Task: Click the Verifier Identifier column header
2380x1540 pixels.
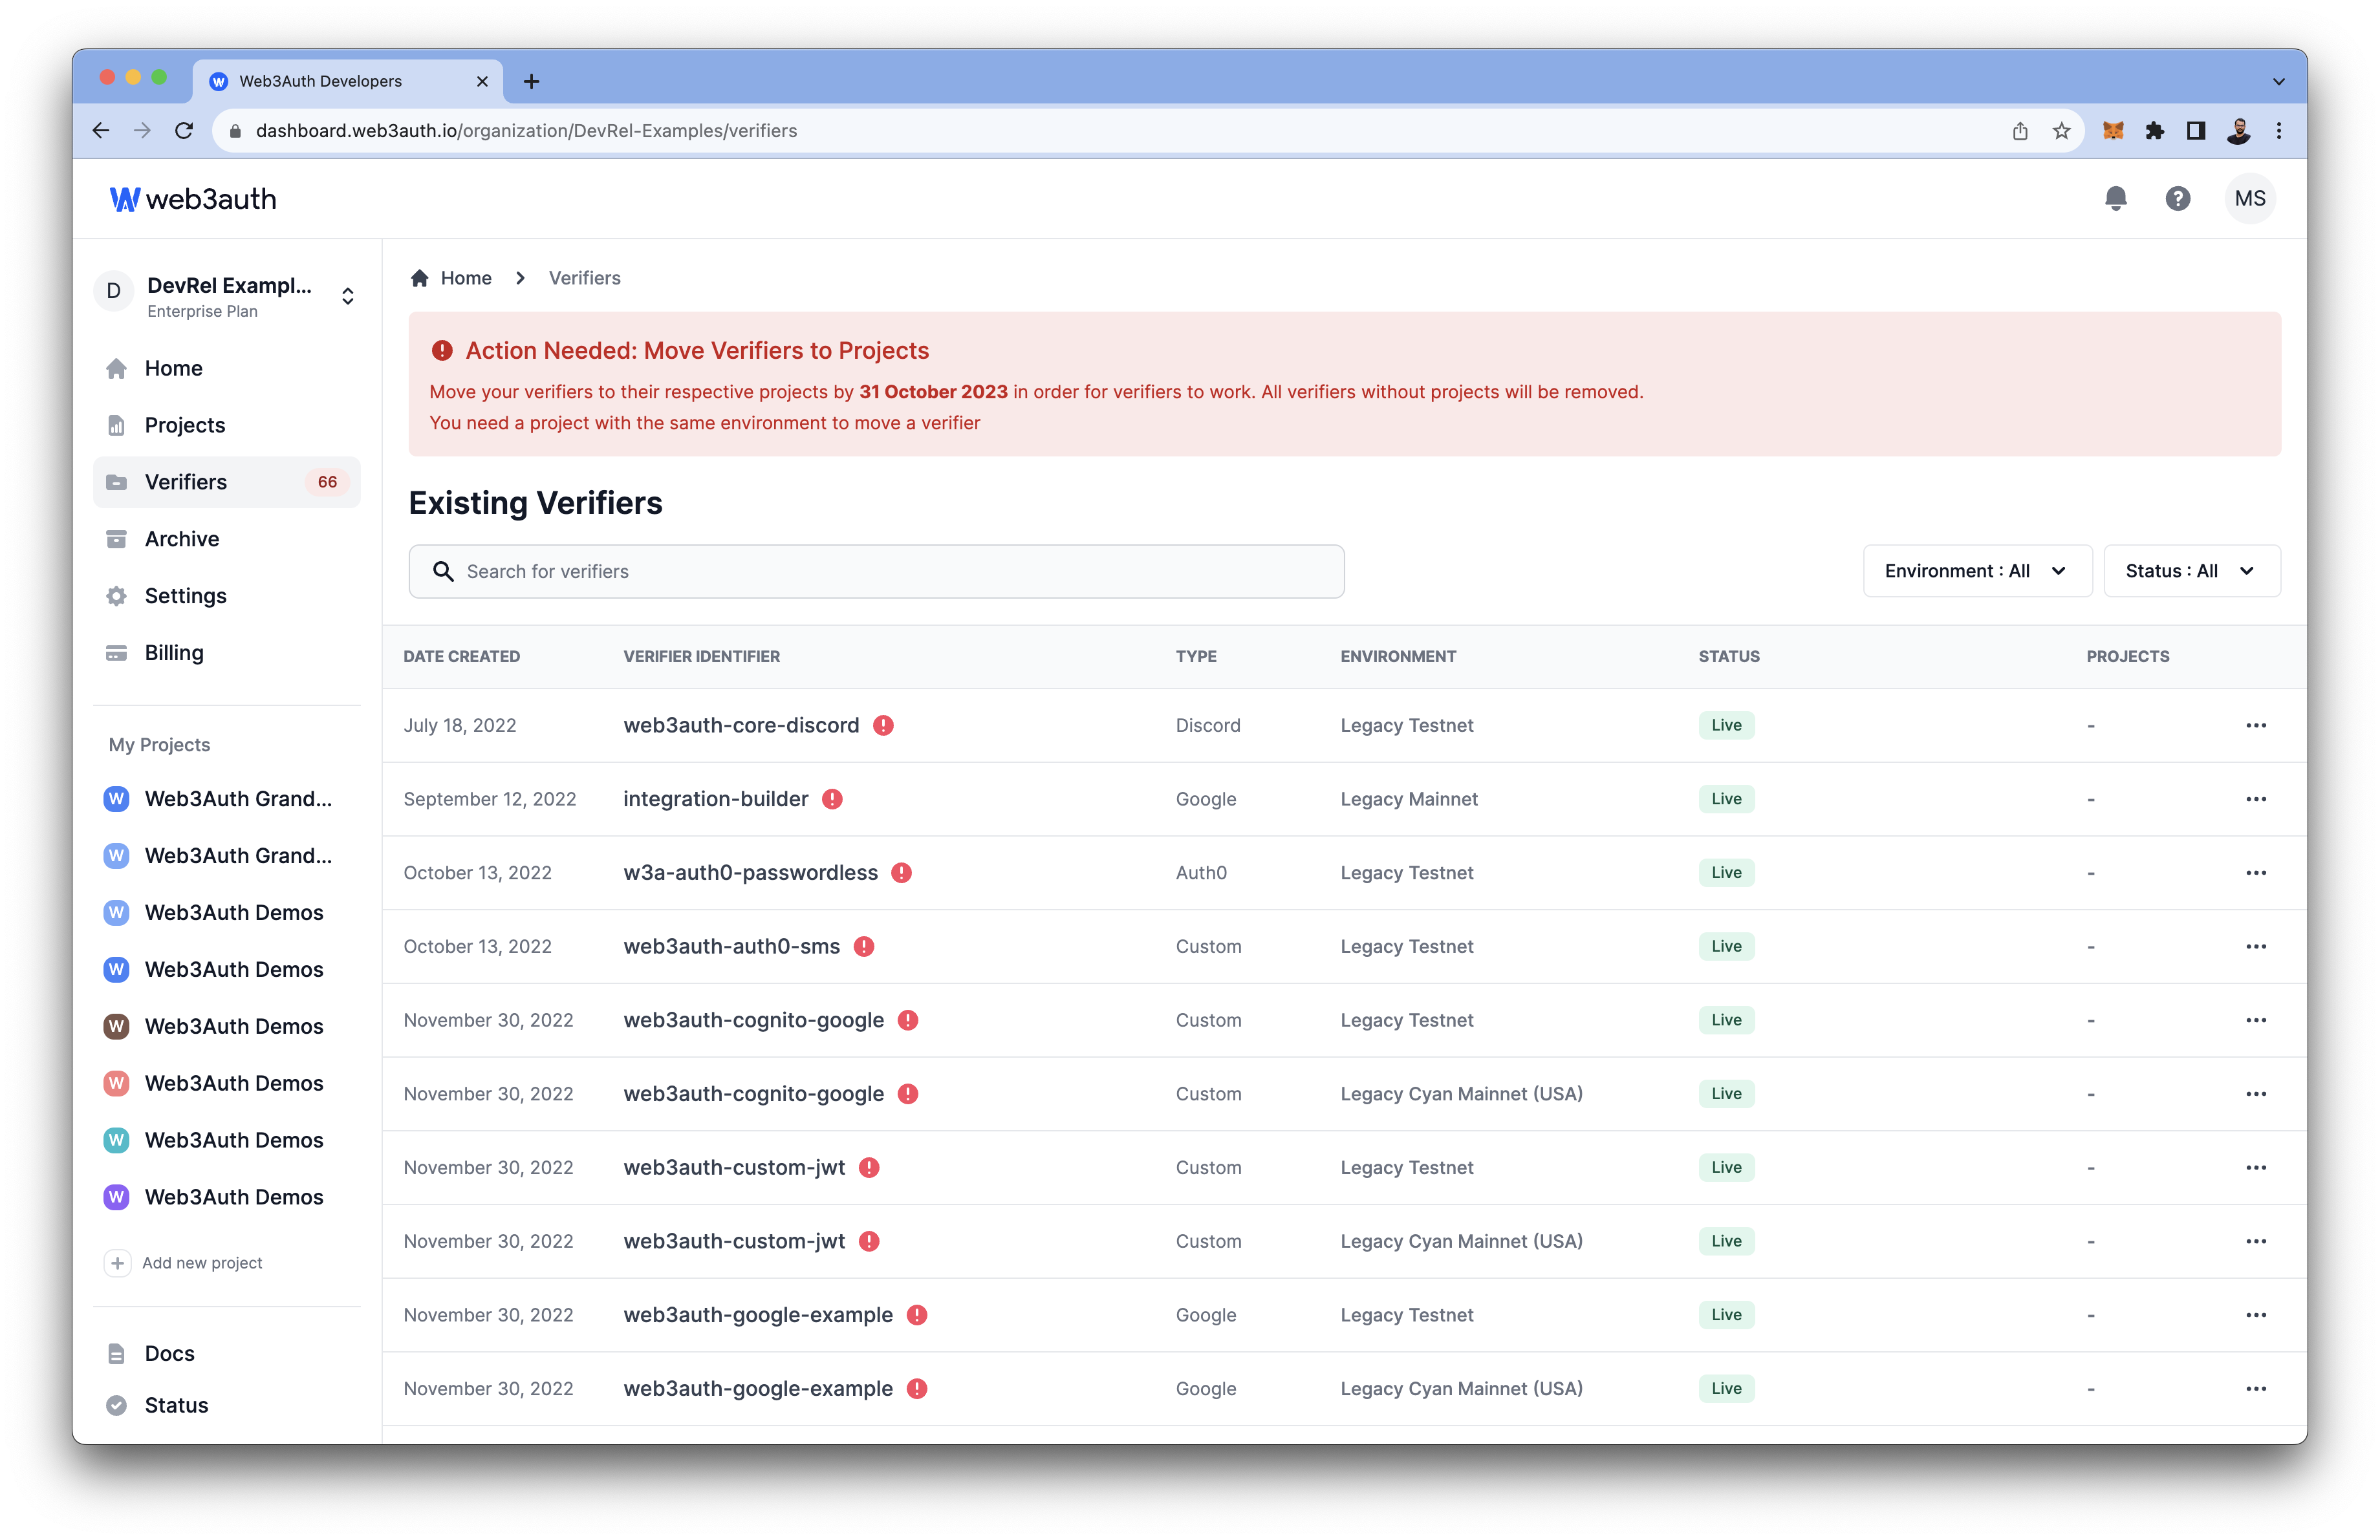Action: (x=701, y=657)
